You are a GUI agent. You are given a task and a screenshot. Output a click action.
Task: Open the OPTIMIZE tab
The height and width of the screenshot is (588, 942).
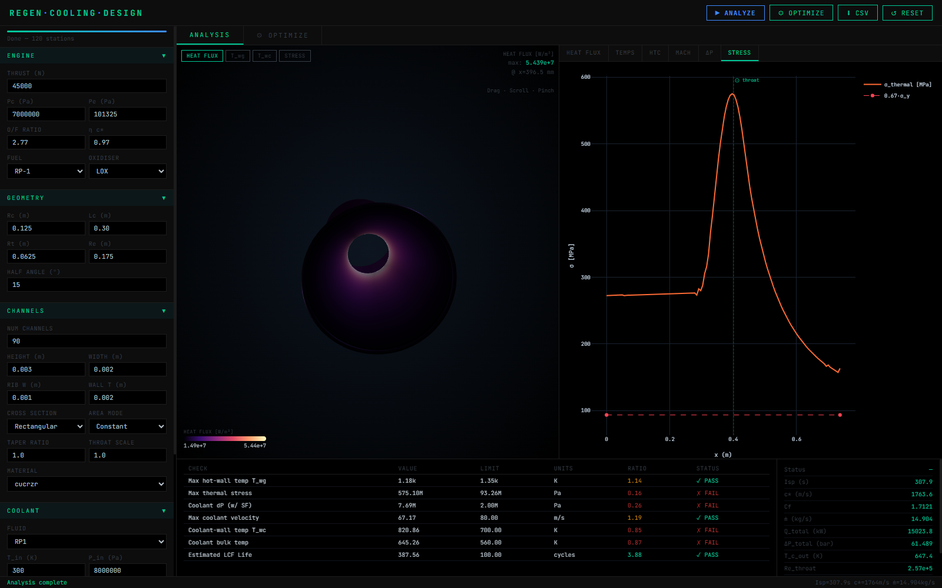(x=283, y=35)
